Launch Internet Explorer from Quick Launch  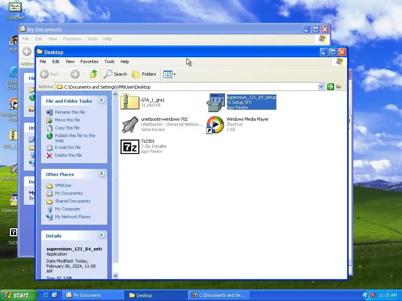46,295
